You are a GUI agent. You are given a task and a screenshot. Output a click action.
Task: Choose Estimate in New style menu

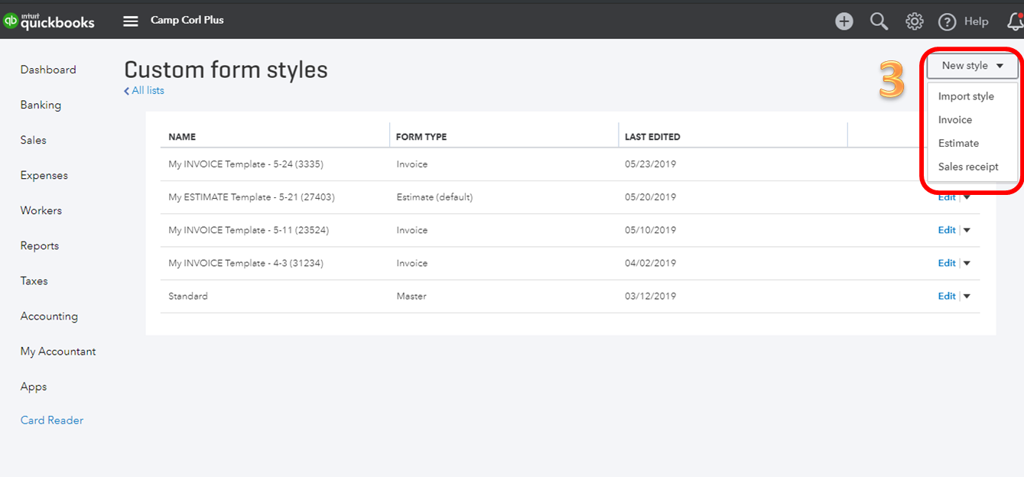958,143
